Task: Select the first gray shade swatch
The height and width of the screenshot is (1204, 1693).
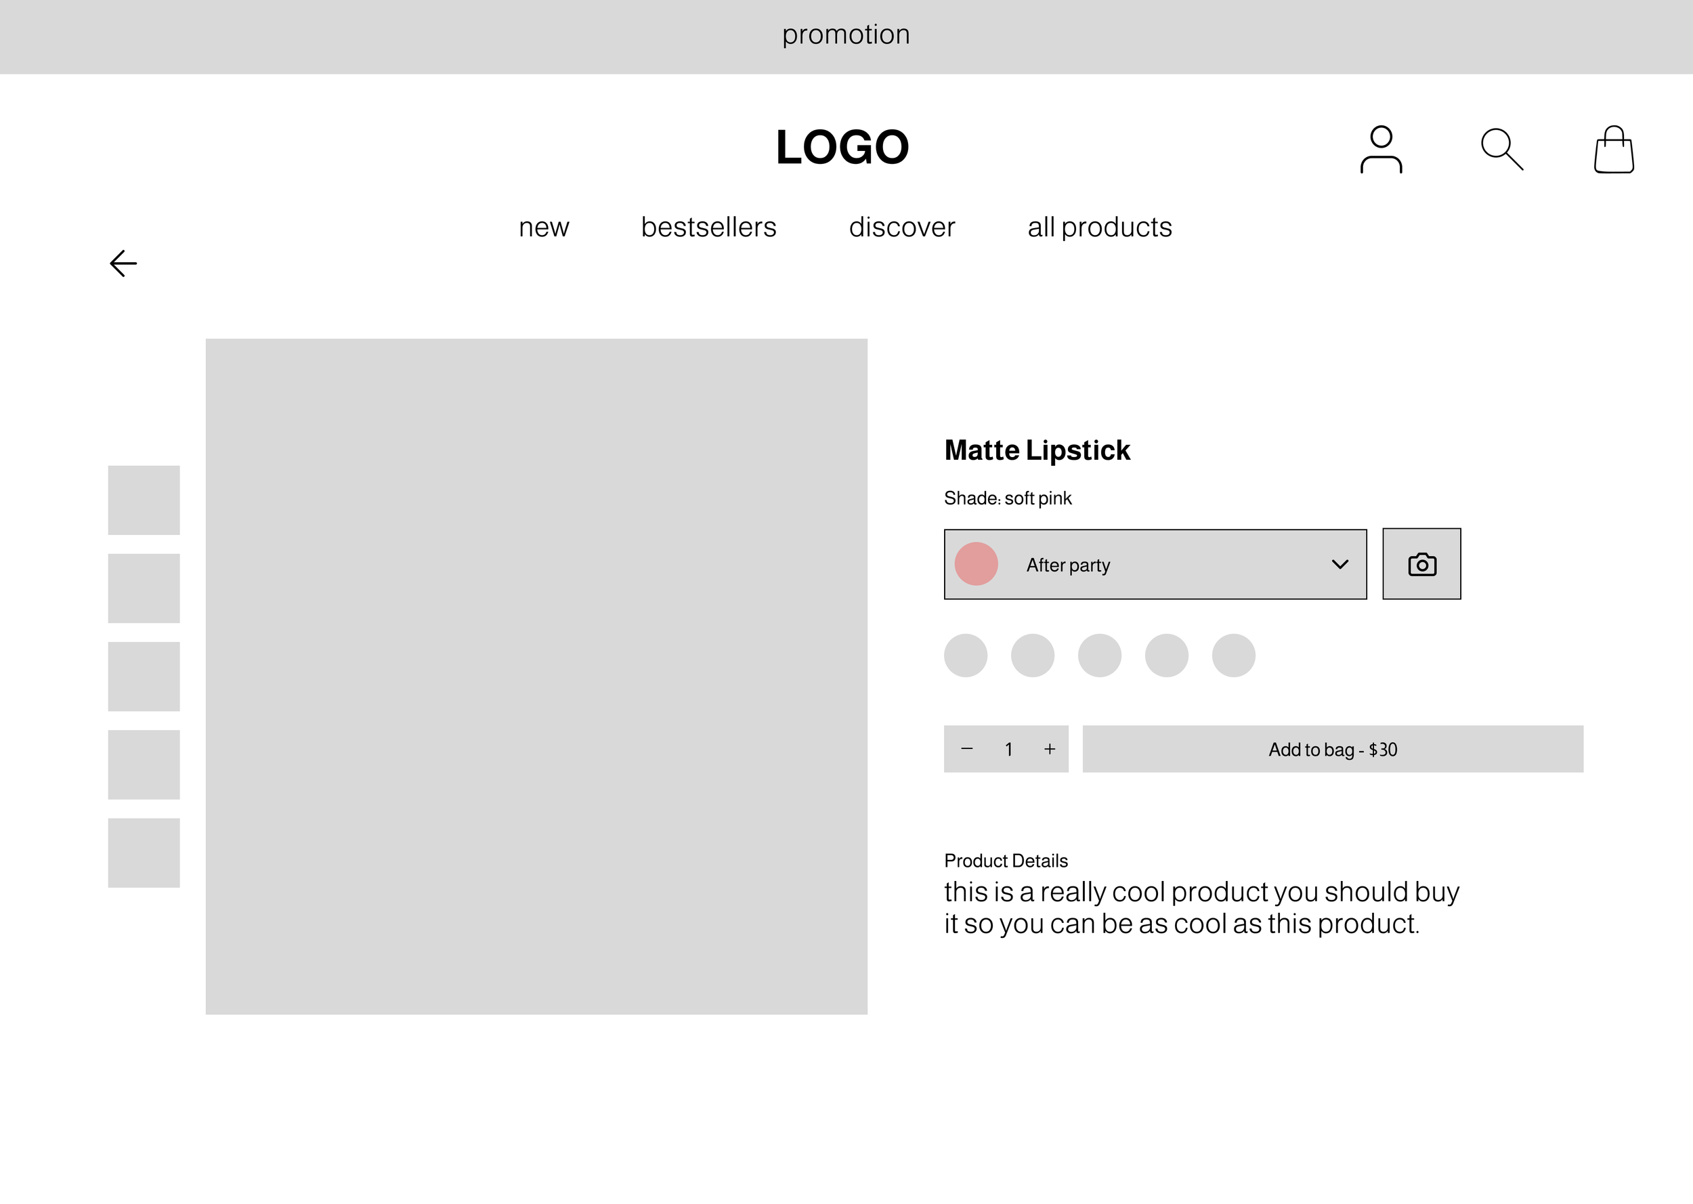Action: (x=965, y=655)
